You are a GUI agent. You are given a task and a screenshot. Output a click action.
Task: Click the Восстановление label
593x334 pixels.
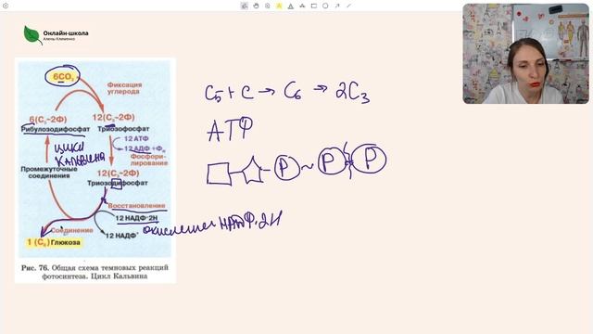point(136,206)
